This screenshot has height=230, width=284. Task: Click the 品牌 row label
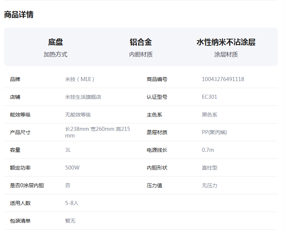pos(15,79)
